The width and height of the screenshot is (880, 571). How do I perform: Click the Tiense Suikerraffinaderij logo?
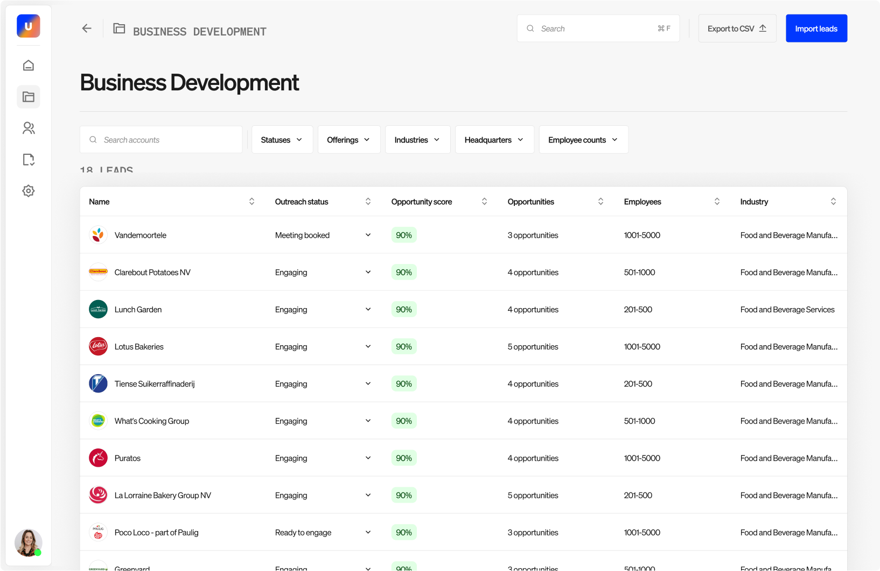[98, 383]
